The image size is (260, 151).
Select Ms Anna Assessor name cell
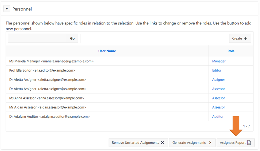107,98
